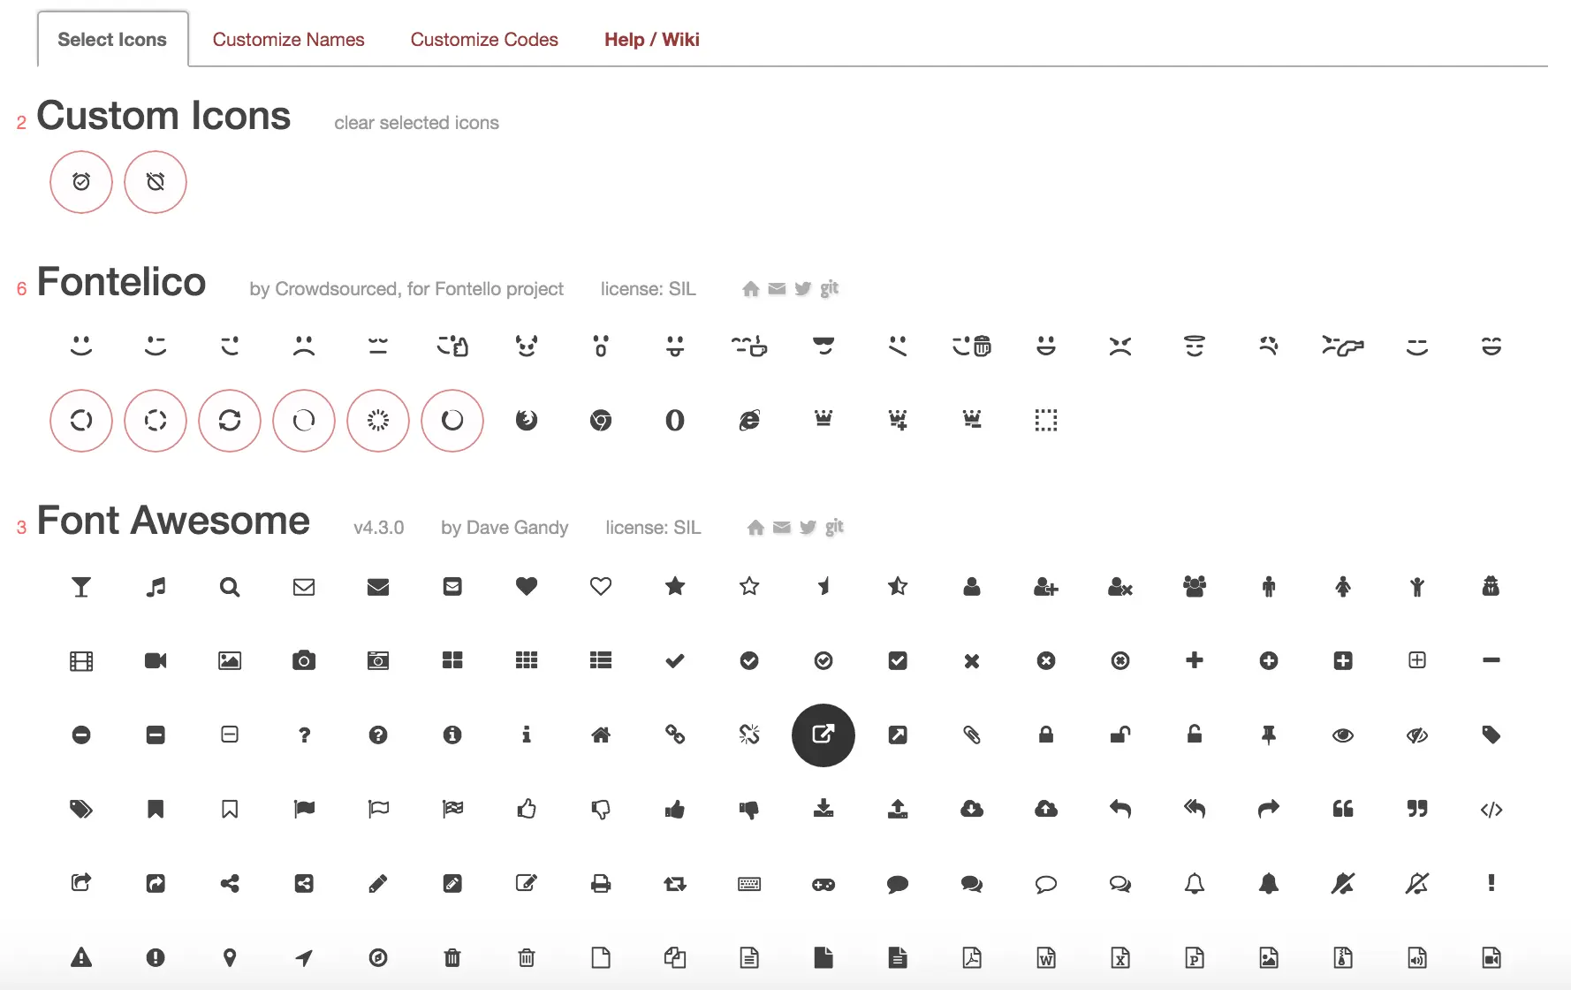The height and width of the screenshot is (990, 1571).
Task: Click the Font Awesome section heading
Action: click(x=173, y=521)
